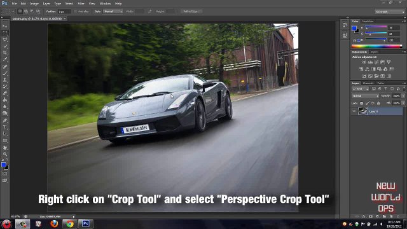This screenshot has width=407, height=229.
Task: Add a Photo Filter adjustment
Action: point(379,69)
